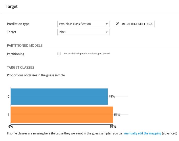Click the 'Prediction type' field label

(18, 24)
